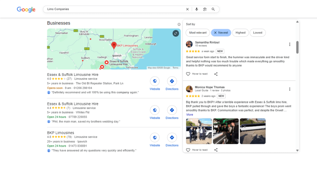This screenshot has height=169, width=317.
Task: Open the Essex & Suffolk listing at Whites Fld
Action: 73,104
